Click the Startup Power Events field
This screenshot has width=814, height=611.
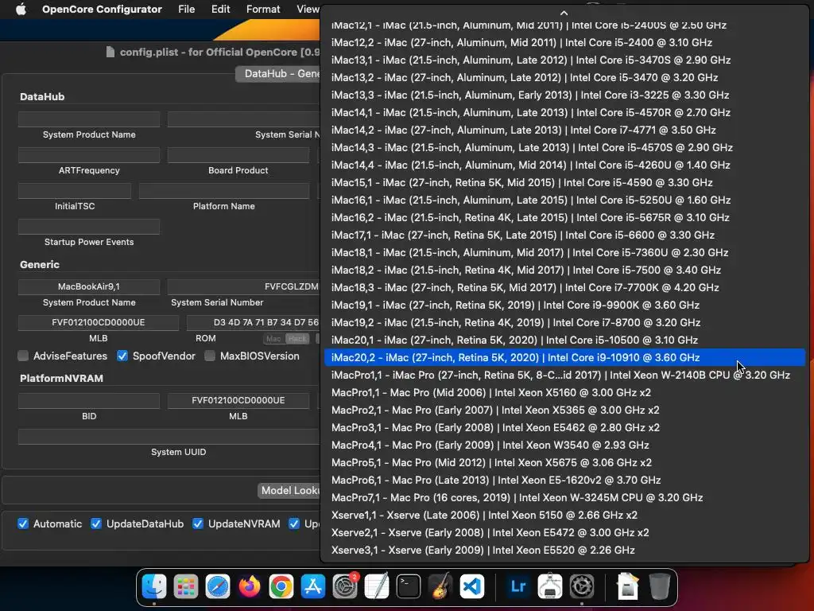89,227
